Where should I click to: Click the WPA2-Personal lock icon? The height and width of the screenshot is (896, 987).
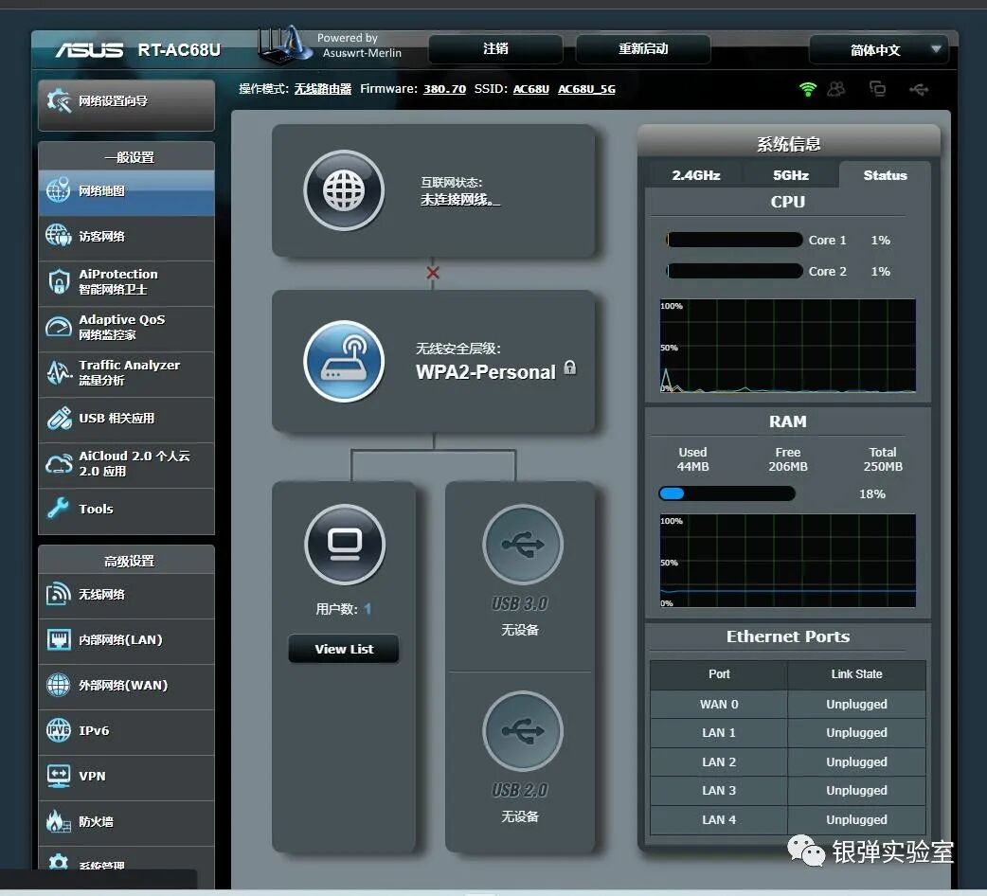pyautogui.click(x=569, y=367)
